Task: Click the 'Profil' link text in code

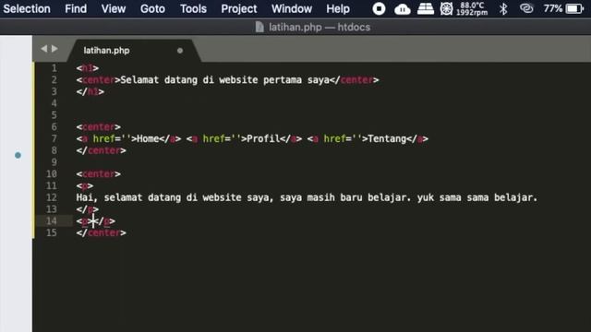Action: [x=263, y=139]
